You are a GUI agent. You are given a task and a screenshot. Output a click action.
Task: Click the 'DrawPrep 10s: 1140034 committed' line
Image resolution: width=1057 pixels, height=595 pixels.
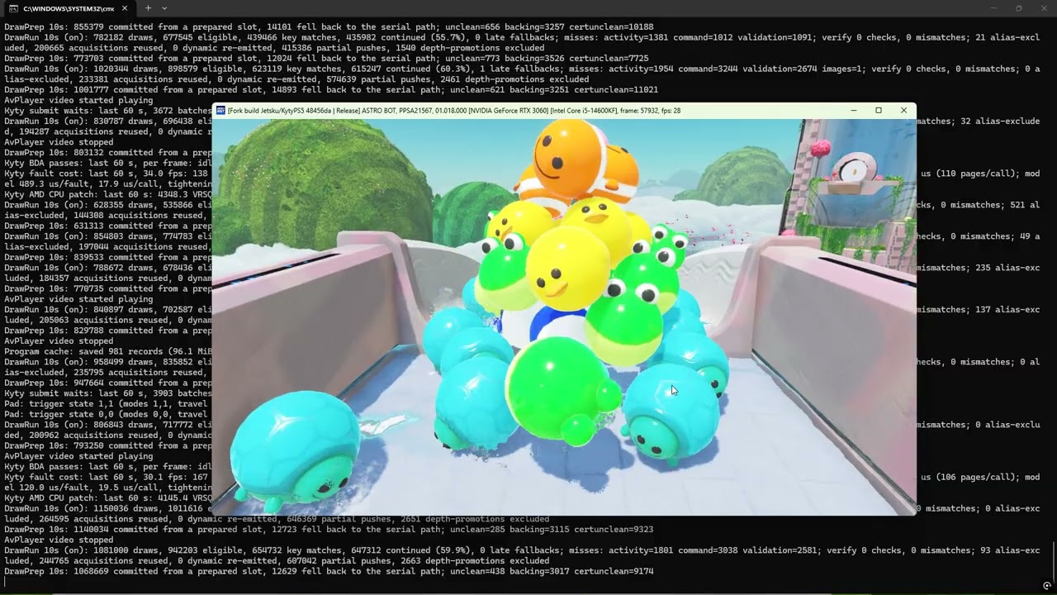329,529
